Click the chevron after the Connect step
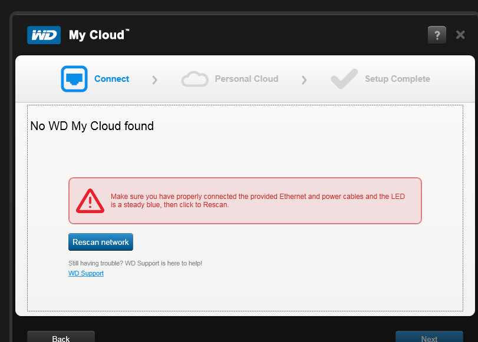 pyautogui.click(x=155, y=79)
